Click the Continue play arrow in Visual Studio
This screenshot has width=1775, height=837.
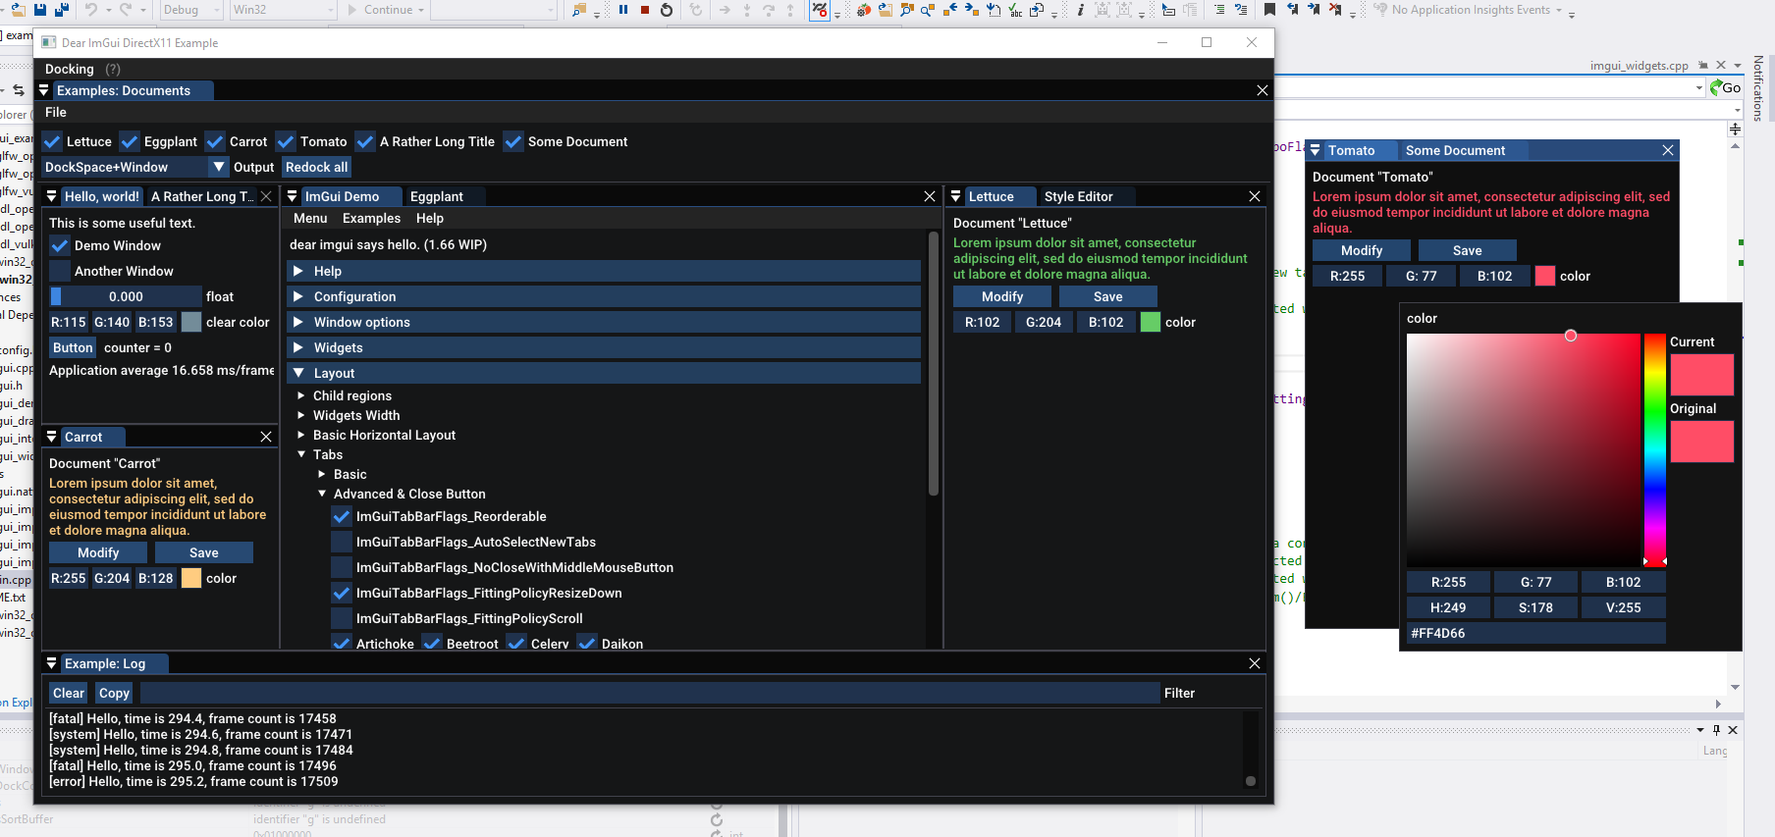[352, 10]
